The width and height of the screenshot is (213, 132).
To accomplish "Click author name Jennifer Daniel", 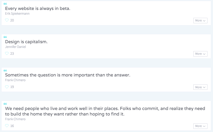I will pos(15,47).
